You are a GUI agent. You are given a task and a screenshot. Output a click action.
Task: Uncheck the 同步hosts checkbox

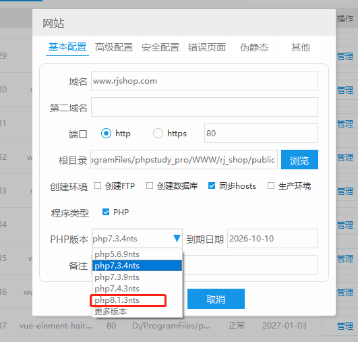pos(212,186)
